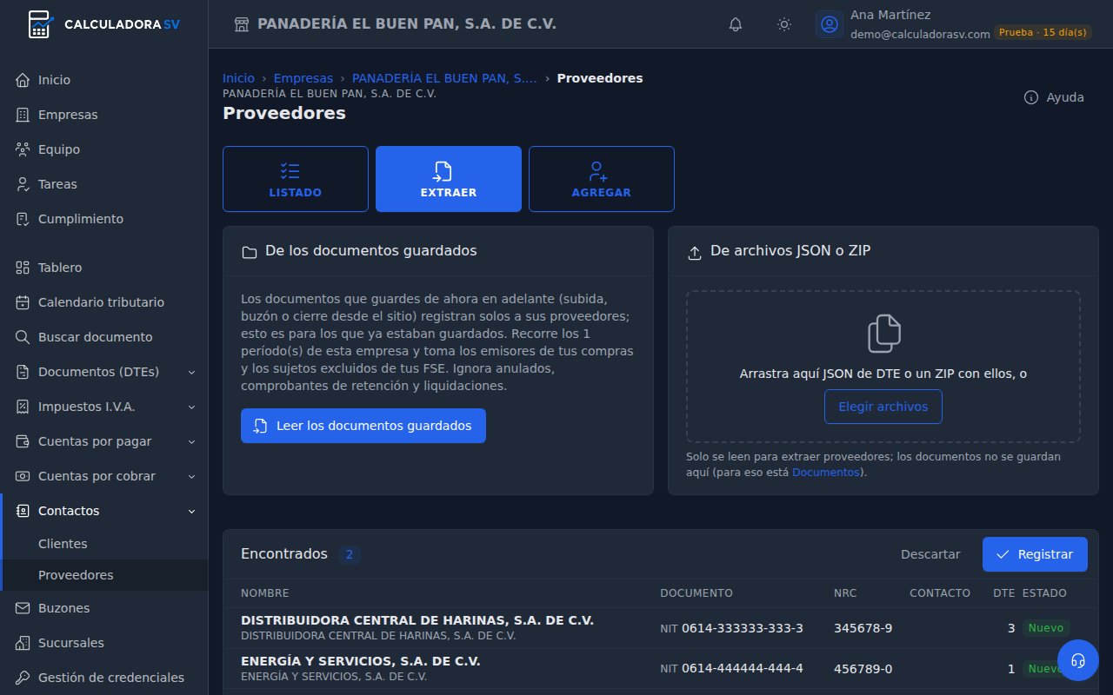Expand Documentos (DTEs) chevron
This screenshot has height=695, width=1113.
coord(192,372)
